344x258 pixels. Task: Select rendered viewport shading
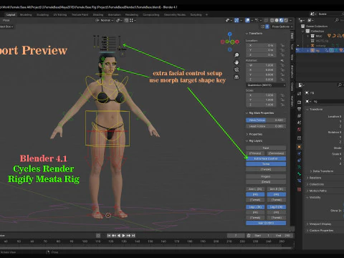click(x=286, y=21)
